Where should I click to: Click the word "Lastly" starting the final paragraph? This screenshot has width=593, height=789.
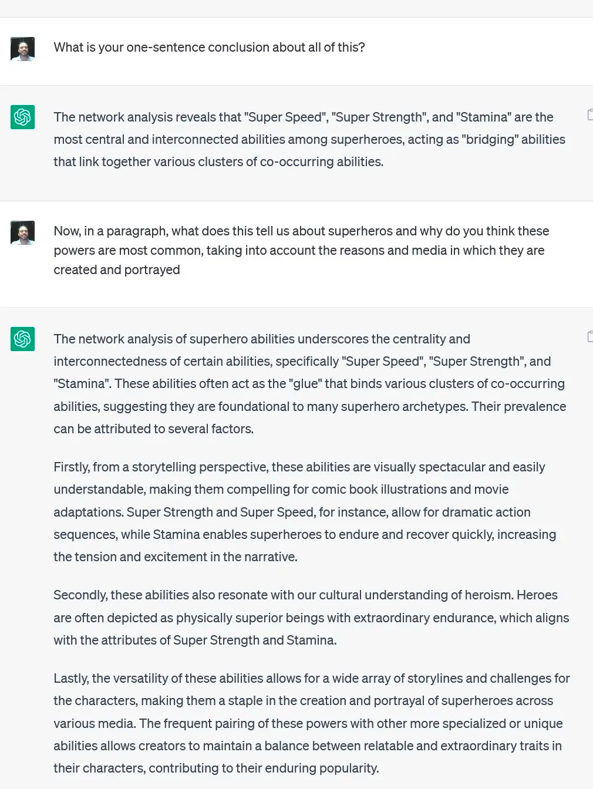coord(70,679)
